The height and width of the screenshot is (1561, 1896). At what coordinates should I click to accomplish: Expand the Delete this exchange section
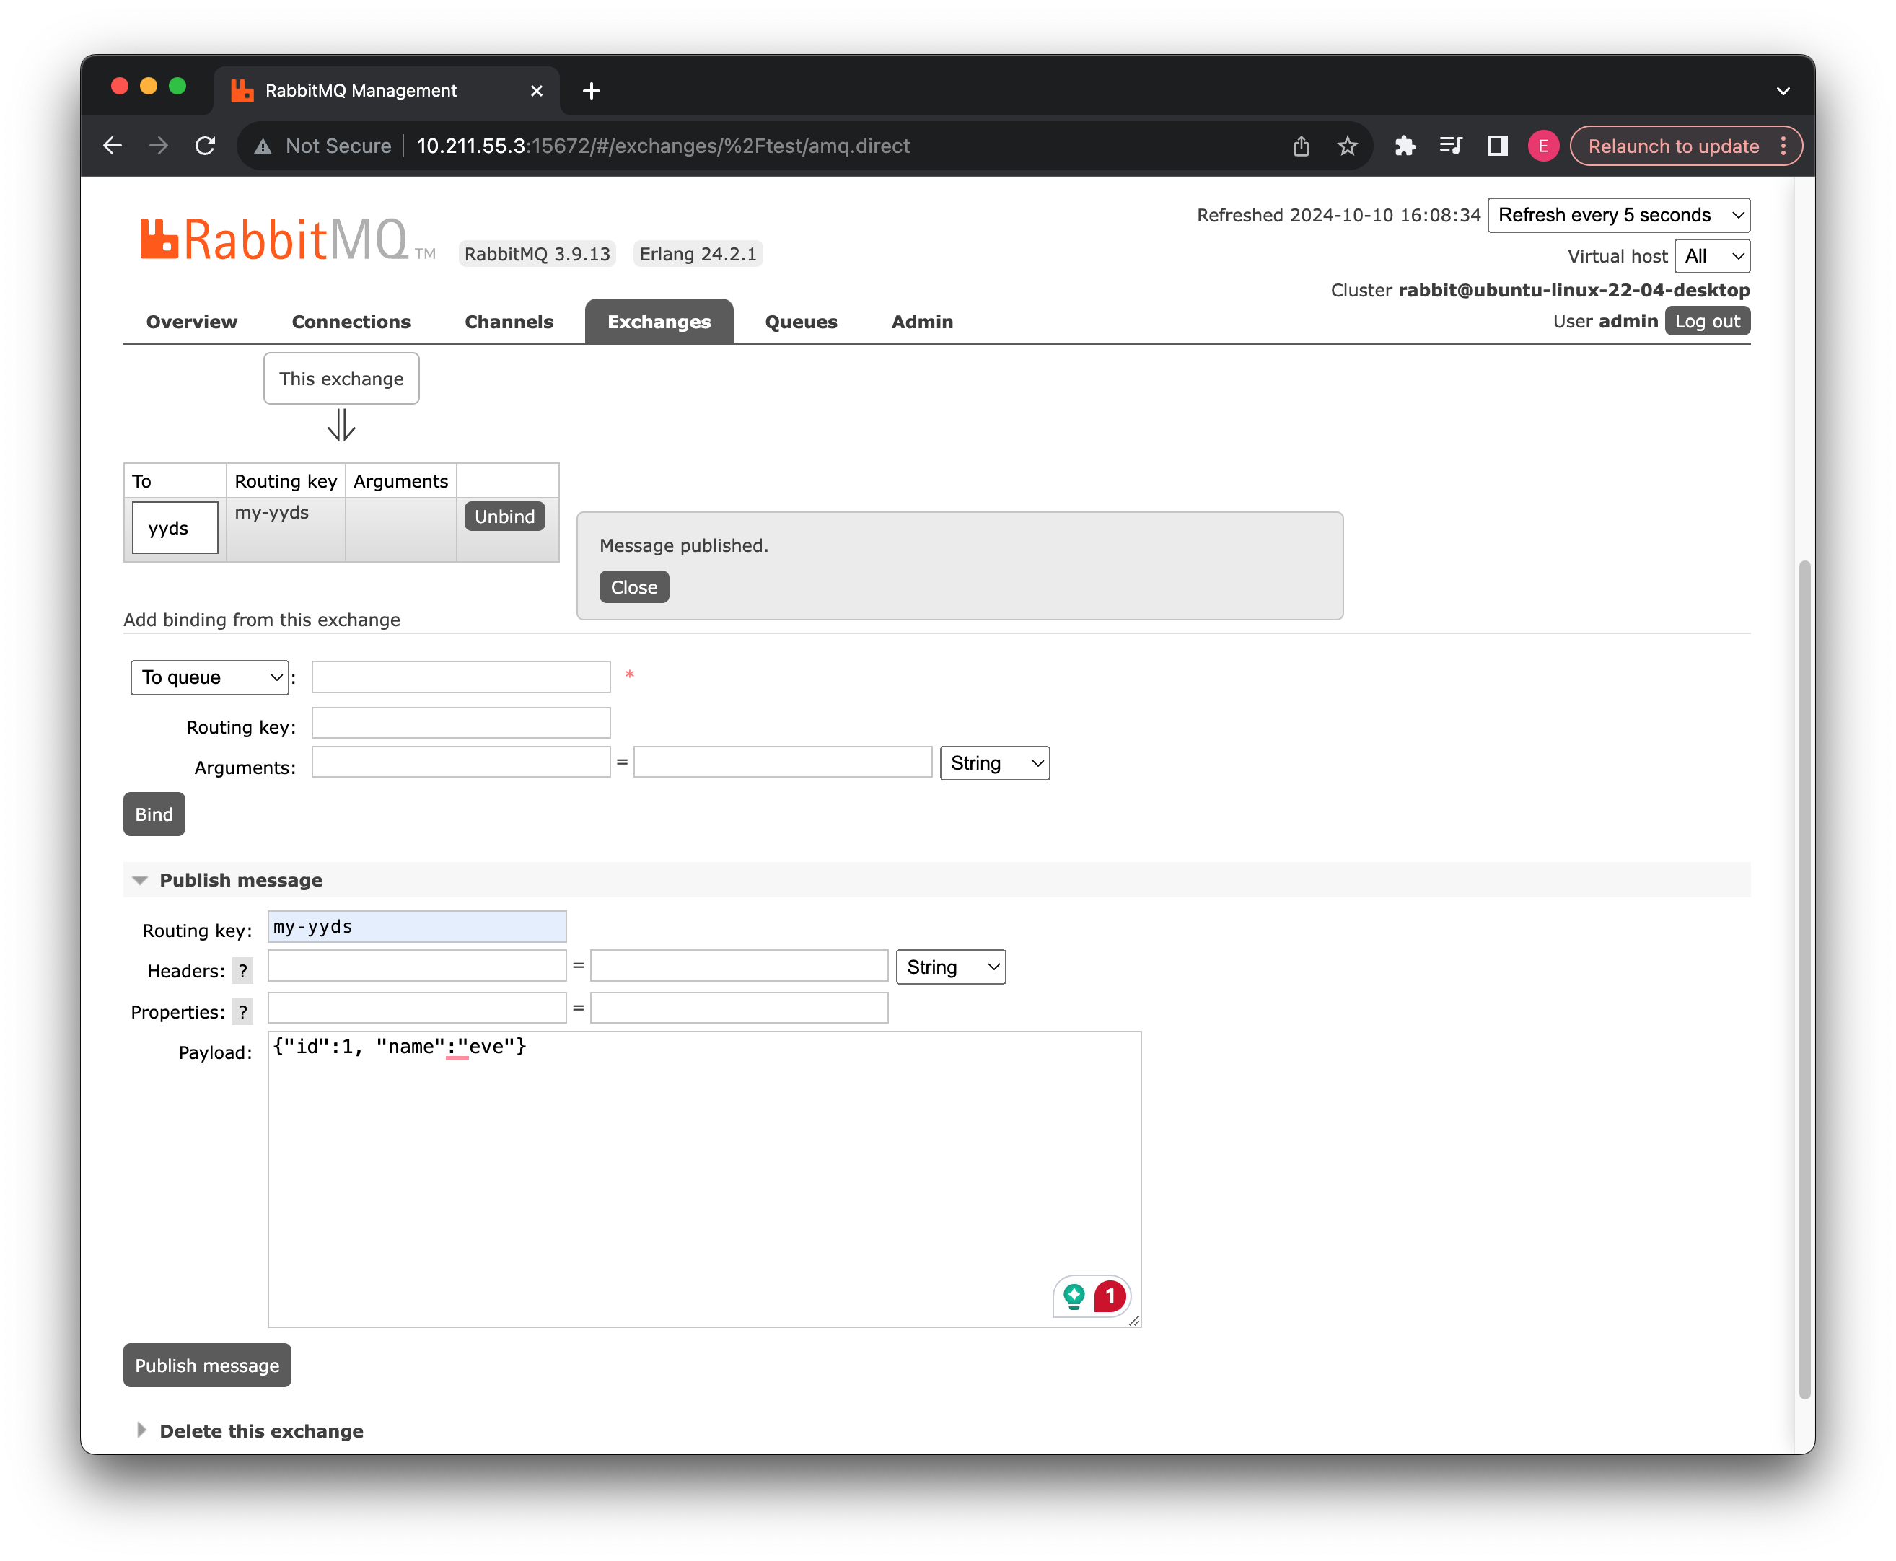261,1430
